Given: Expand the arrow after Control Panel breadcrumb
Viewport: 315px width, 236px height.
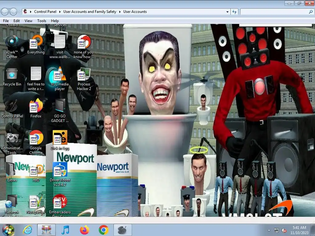Looking at the screenshot, I should coord(60,12).
